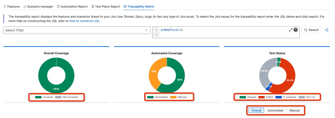This screenshot has height=118, width=335.
Task: Switch to the Scenario manager tab
Action: point(38,6)
